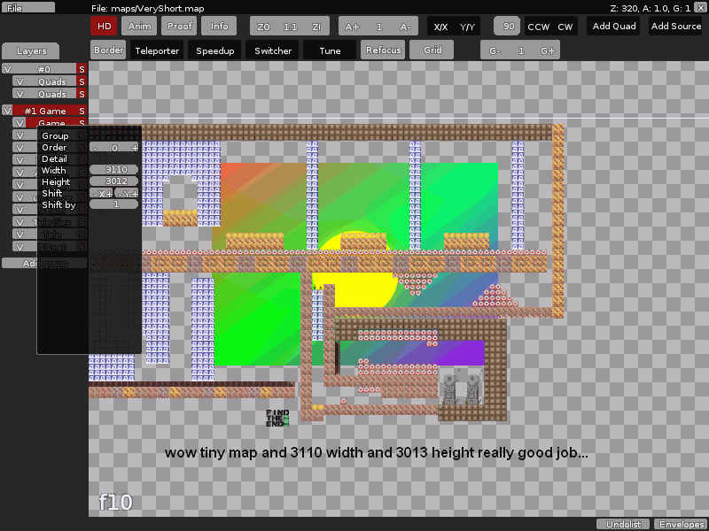Toggle visibility of the #0 group
The image size is (709, 531).
[x=8, y=69]
